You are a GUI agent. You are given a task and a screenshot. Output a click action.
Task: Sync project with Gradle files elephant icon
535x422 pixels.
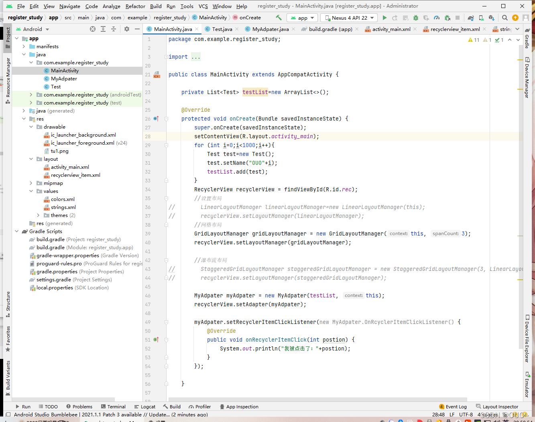pyautogui.click(x=471, y=18)
